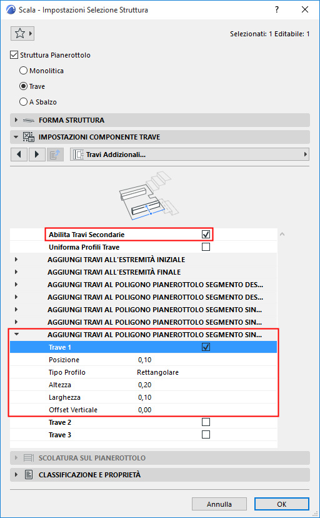Confirm settings with the OK button
Screen dimensions: 320x518
point(282,504)
